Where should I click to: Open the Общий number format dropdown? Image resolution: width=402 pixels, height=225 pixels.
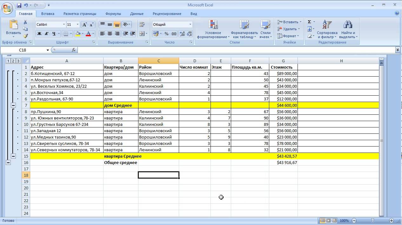click(x=191, y=24)
